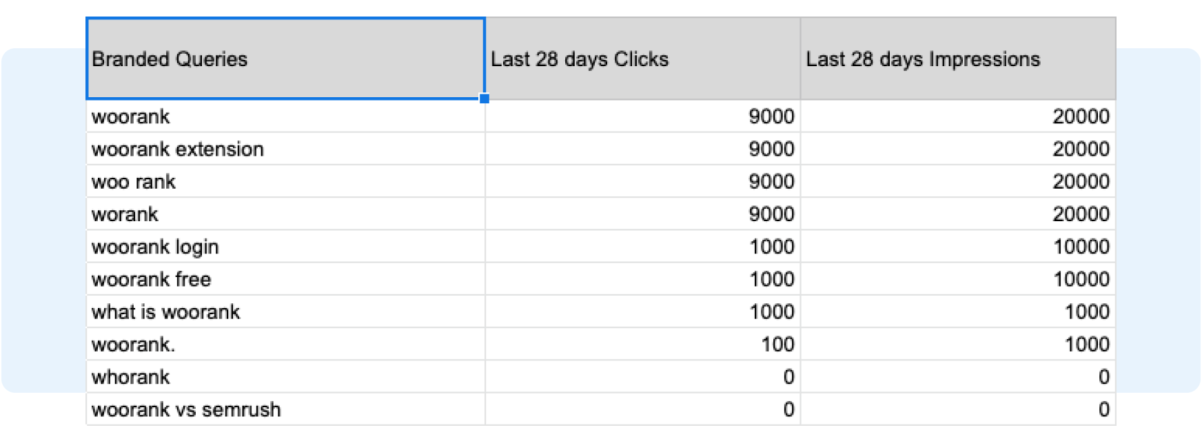
Task: Click the Clicks value for 'woorank'
Action: coord(642,116)
